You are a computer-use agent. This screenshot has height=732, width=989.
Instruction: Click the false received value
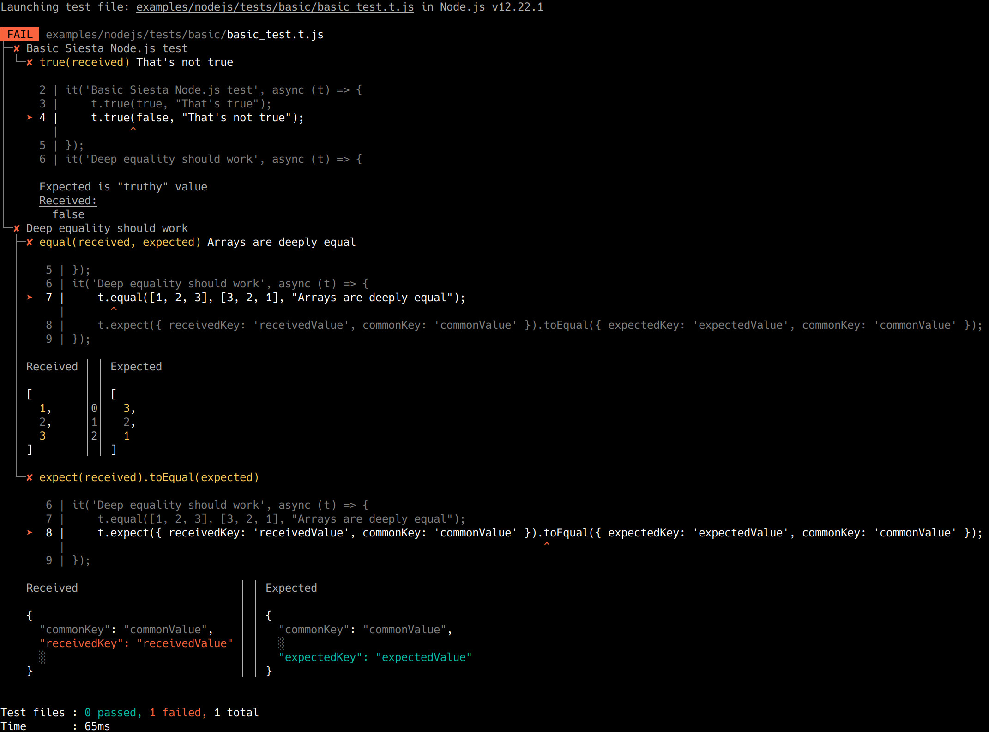(68, 214)
